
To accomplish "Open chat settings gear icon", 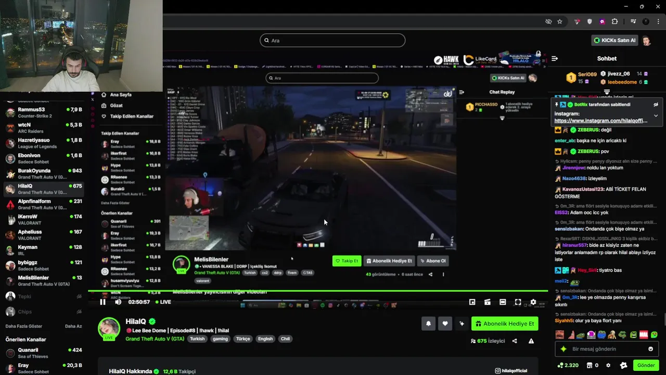I will point(608,366).
